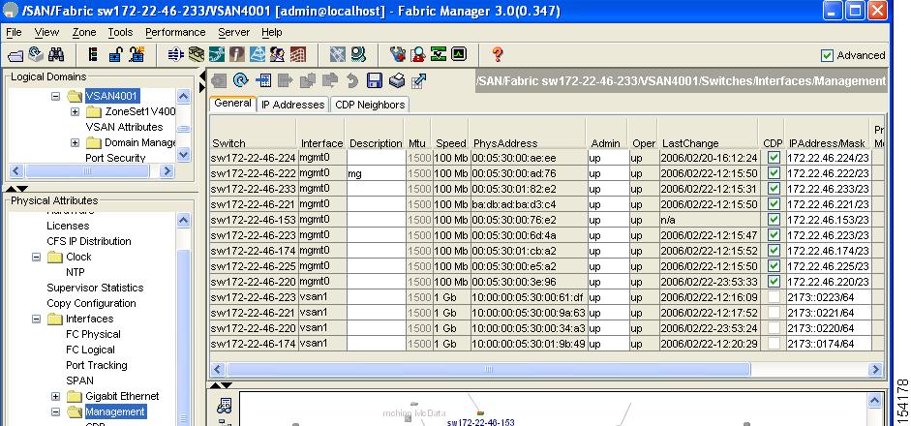Click the top icon beside the fabric map
This screenshot has height=426, width=911.
[x=225, y=405]
